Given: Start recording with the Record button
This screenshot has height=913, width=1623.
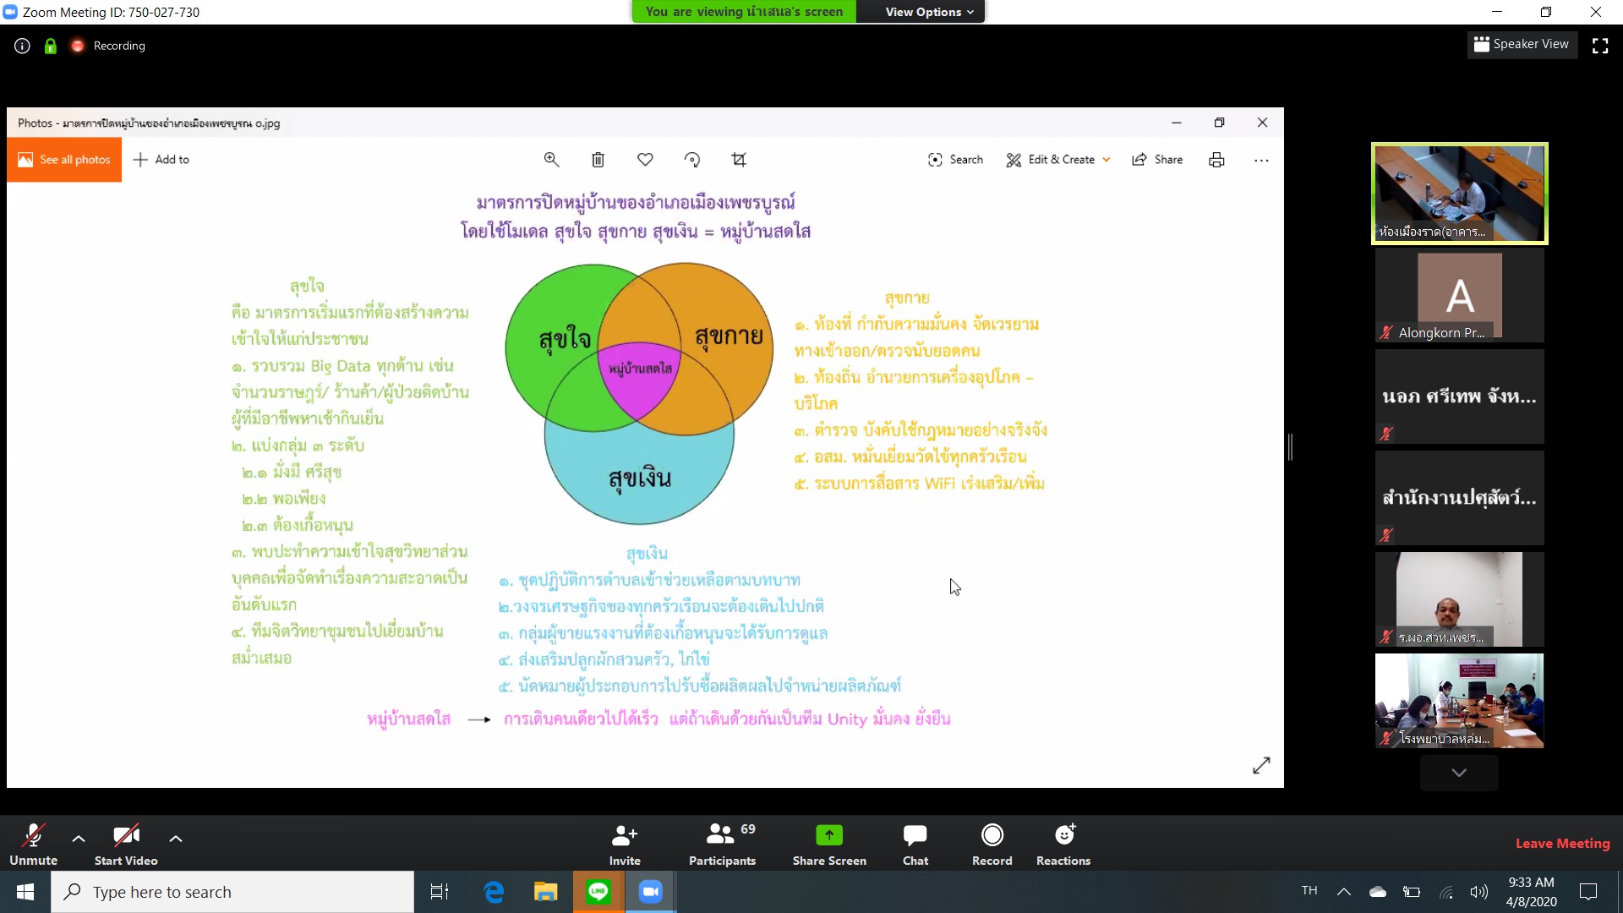Looking at the screenshot, I should click(x=992, y=836).
